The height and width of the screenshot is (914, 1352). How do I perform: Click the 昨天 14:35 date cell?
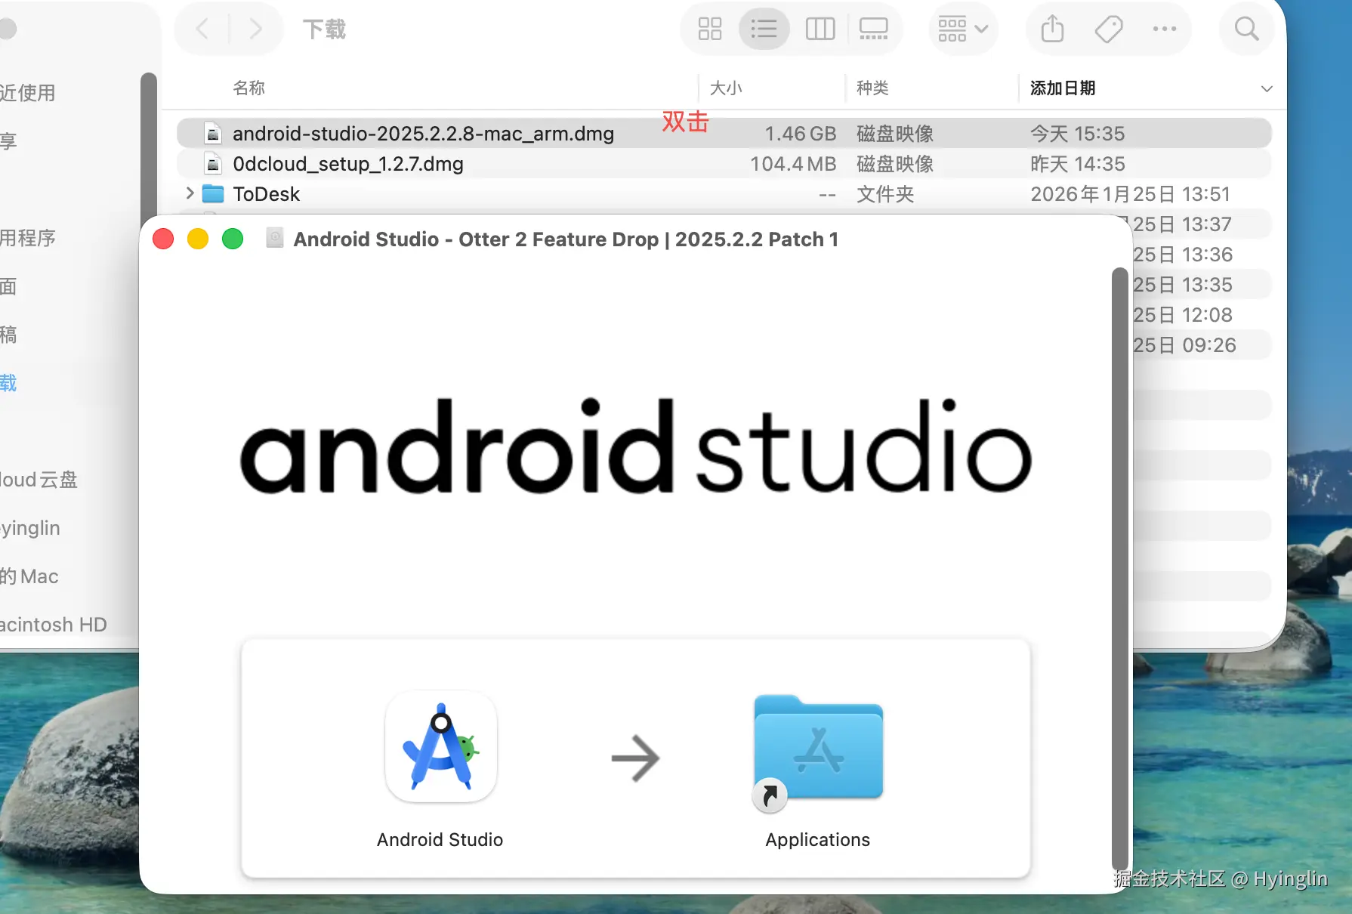[x=1078, y=164]
